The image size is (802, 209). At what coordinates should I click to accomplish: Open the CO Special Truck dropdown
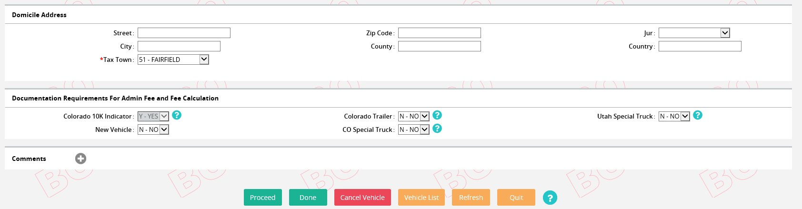click(414, 129)
